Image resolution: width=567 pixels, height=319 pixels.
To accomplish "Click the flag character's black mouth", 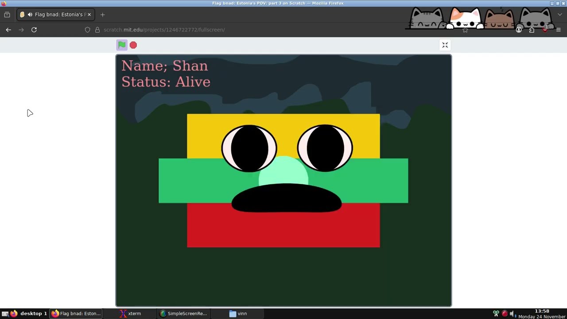I will point(286,198).
